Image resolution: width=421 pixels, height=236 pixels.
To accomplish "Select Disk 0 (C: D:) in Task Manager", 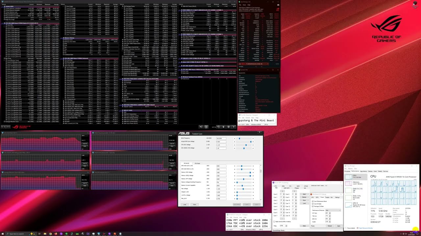I will pyautogui.click(x=357, y=190).
